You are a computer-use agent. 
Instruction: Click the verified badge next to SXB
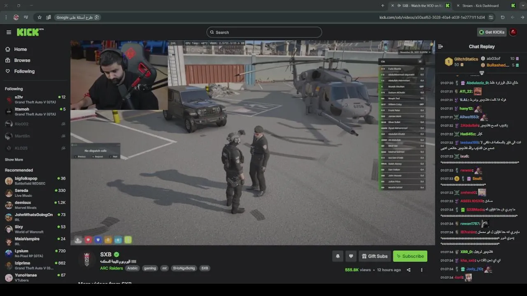pos(117,254)
